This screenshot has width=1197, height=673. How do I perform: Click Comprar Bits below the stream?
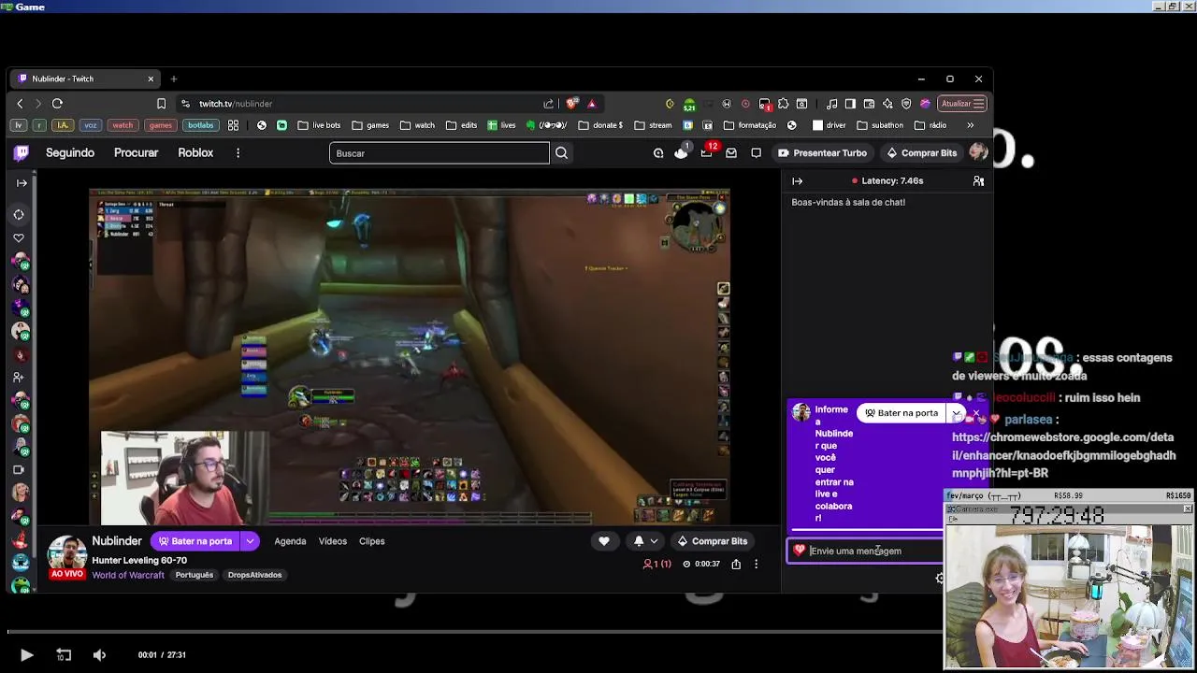pyautogui.click(x=713, y=541)
